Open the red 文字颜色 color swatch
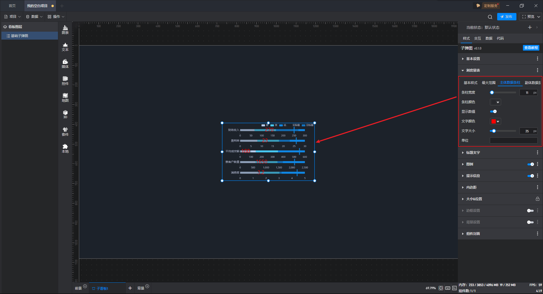 [495, 121]
